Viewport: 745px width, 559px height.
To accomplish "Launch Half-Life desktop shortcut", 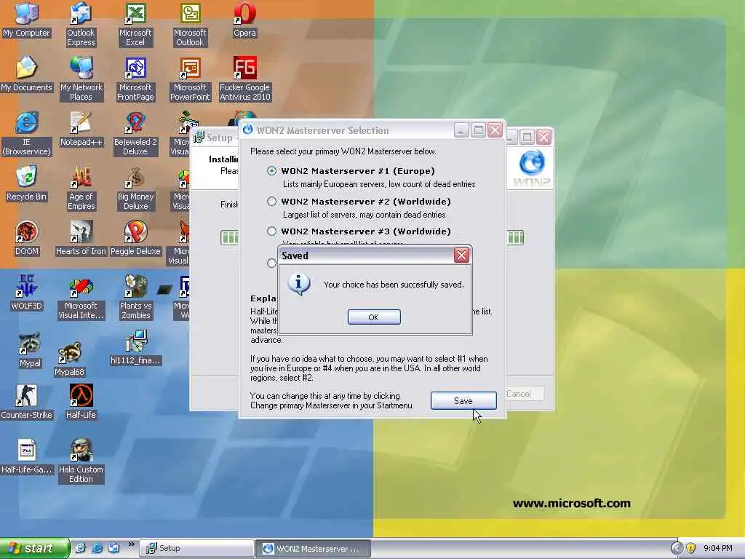I will coord(81,402).
